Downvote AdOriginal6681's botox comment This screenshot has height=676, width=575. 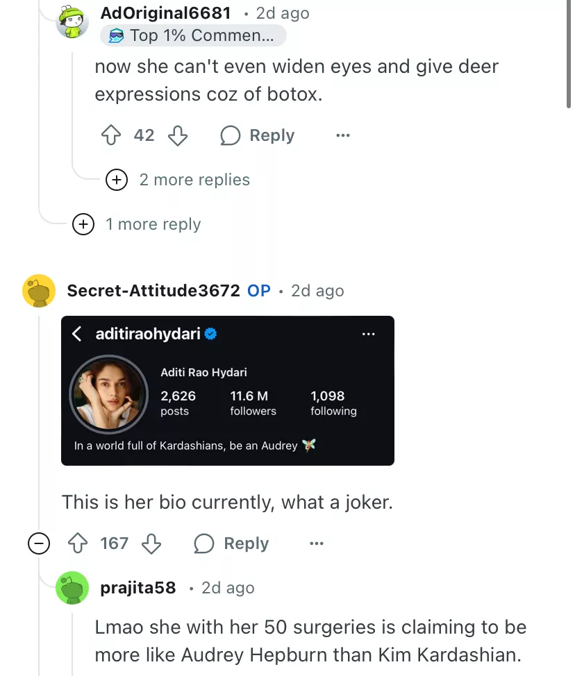(x=178, y=135)
